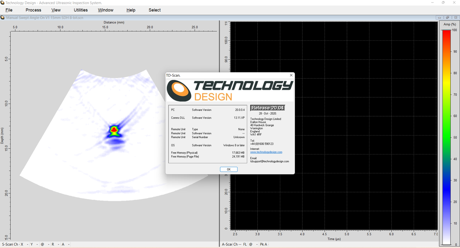Image resolution: width=460 pixels, height=248 pixels.
Task: Click the tdsupport@technologydesign.com email text
Action: pos(270,161)
